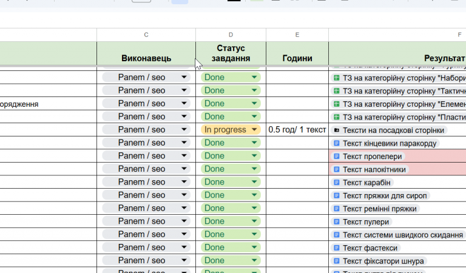Open the Panem / seo dropdown in Текст фіксатори шнура row

[146, 260]
